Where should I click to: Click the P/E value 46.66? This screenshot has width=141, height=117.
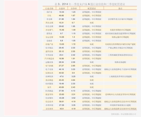(61, 15)
